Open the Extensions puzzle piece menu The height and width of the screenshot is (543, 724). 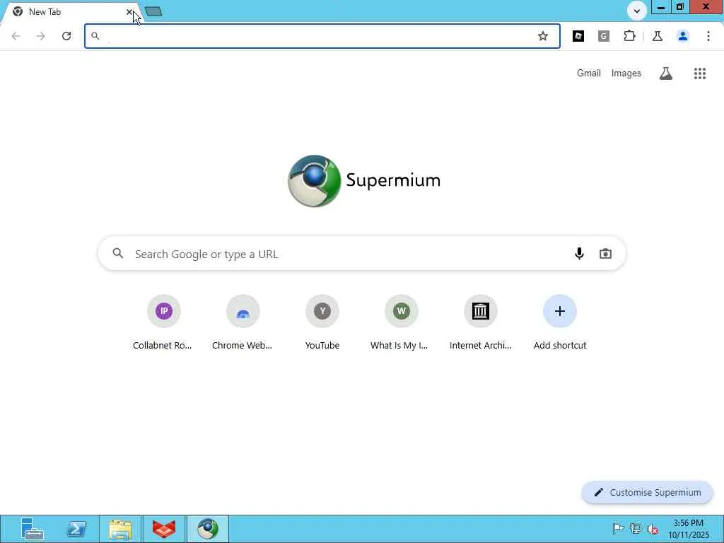pos(629,36)
